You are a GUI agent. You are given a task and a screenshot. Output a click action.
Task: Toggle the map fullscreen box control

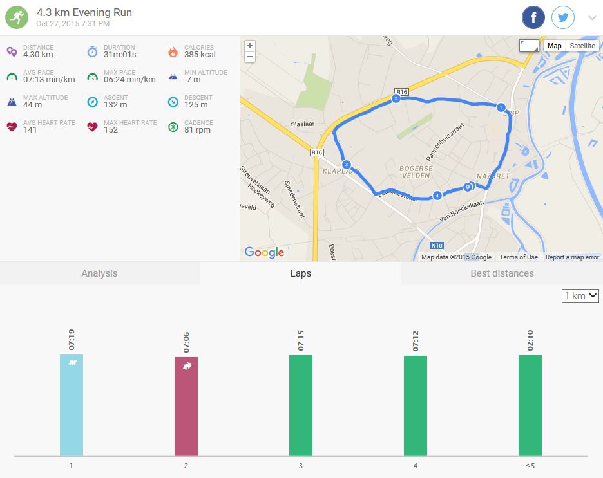tap(529, 46)
